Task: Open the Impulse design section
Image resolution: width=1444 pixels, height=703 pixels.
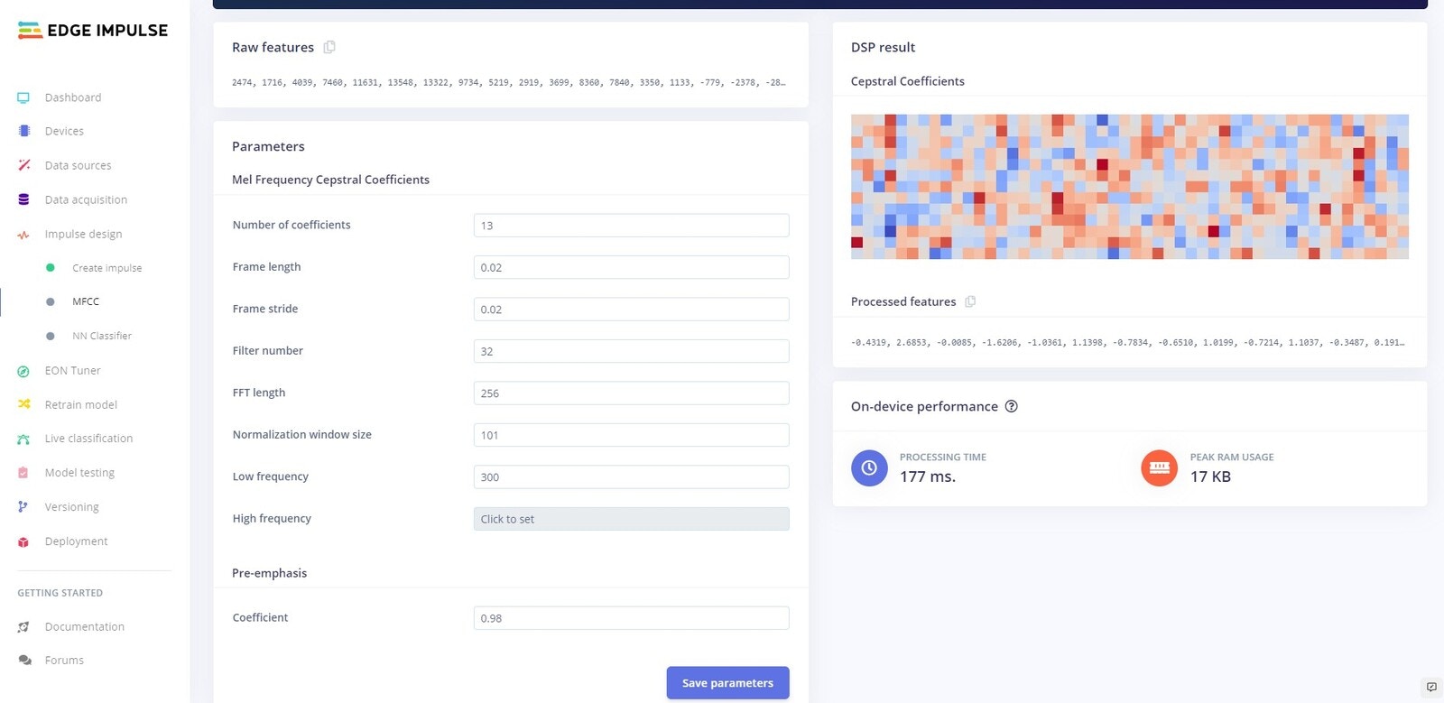Action: (x=83, y=234)
